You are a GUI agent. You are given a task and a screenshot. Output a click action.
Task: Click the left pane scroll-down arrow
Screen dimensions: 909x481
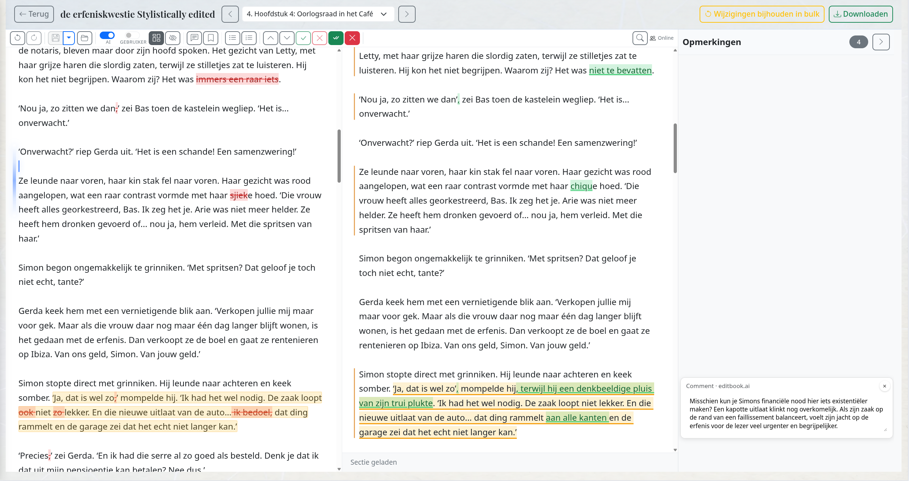339,469
